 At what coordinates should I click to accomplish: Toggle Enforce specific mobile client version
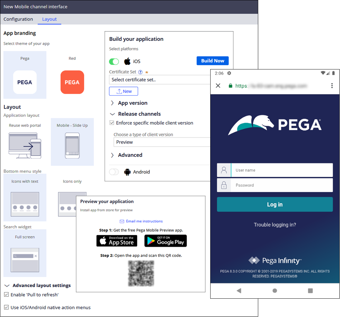(x=112, y=123)
